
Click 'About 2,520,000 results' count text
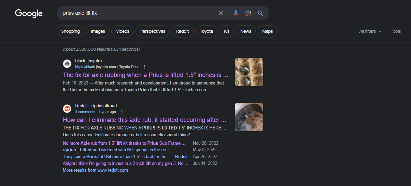101,49
